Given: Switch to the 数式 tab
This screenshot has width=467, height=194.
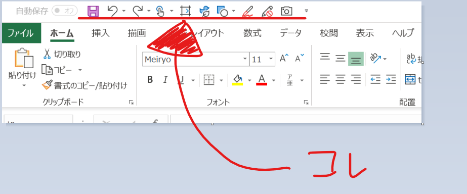Looking at the screenshot, I should (x=252, y=33).
